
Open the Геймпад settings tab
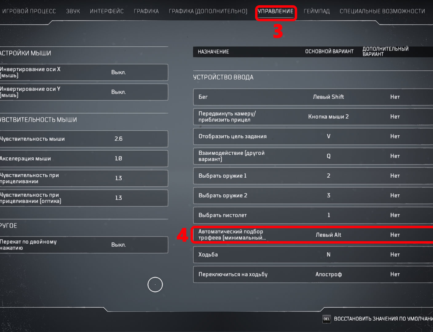pos(317,11)
